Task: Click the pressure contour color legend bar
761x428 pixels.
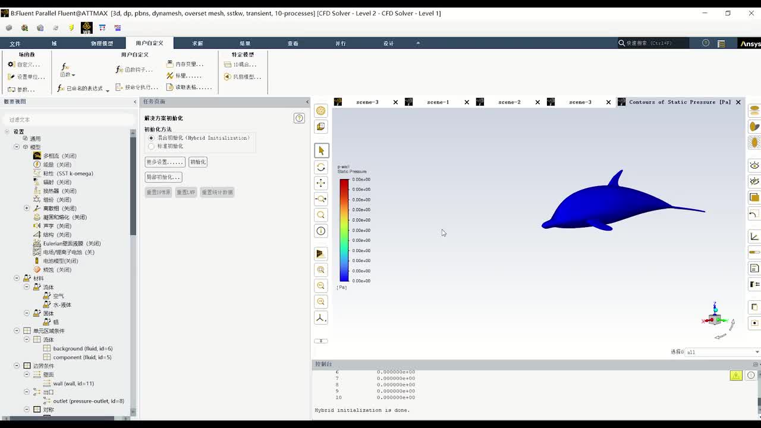Action: [x=344, y=230]
